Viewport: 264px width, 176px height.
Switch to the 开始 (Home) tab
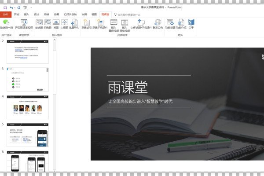pos(17,15)
